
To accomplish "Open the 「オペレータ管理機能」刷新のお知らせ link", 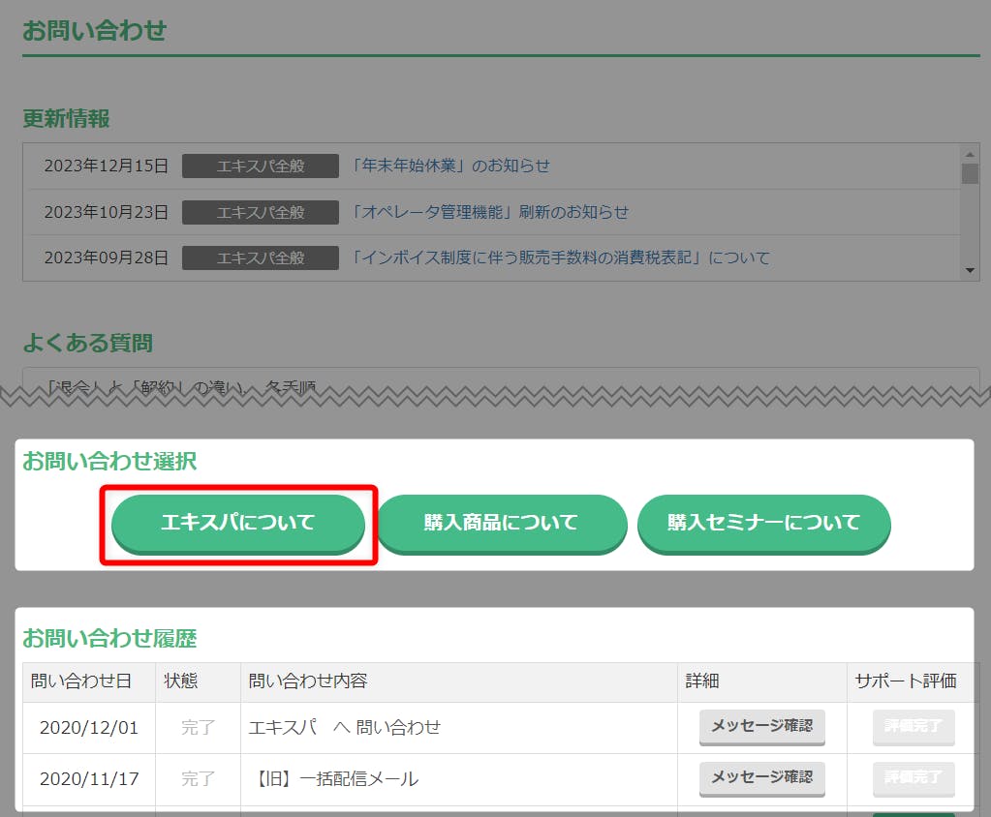I will (489, 212).
